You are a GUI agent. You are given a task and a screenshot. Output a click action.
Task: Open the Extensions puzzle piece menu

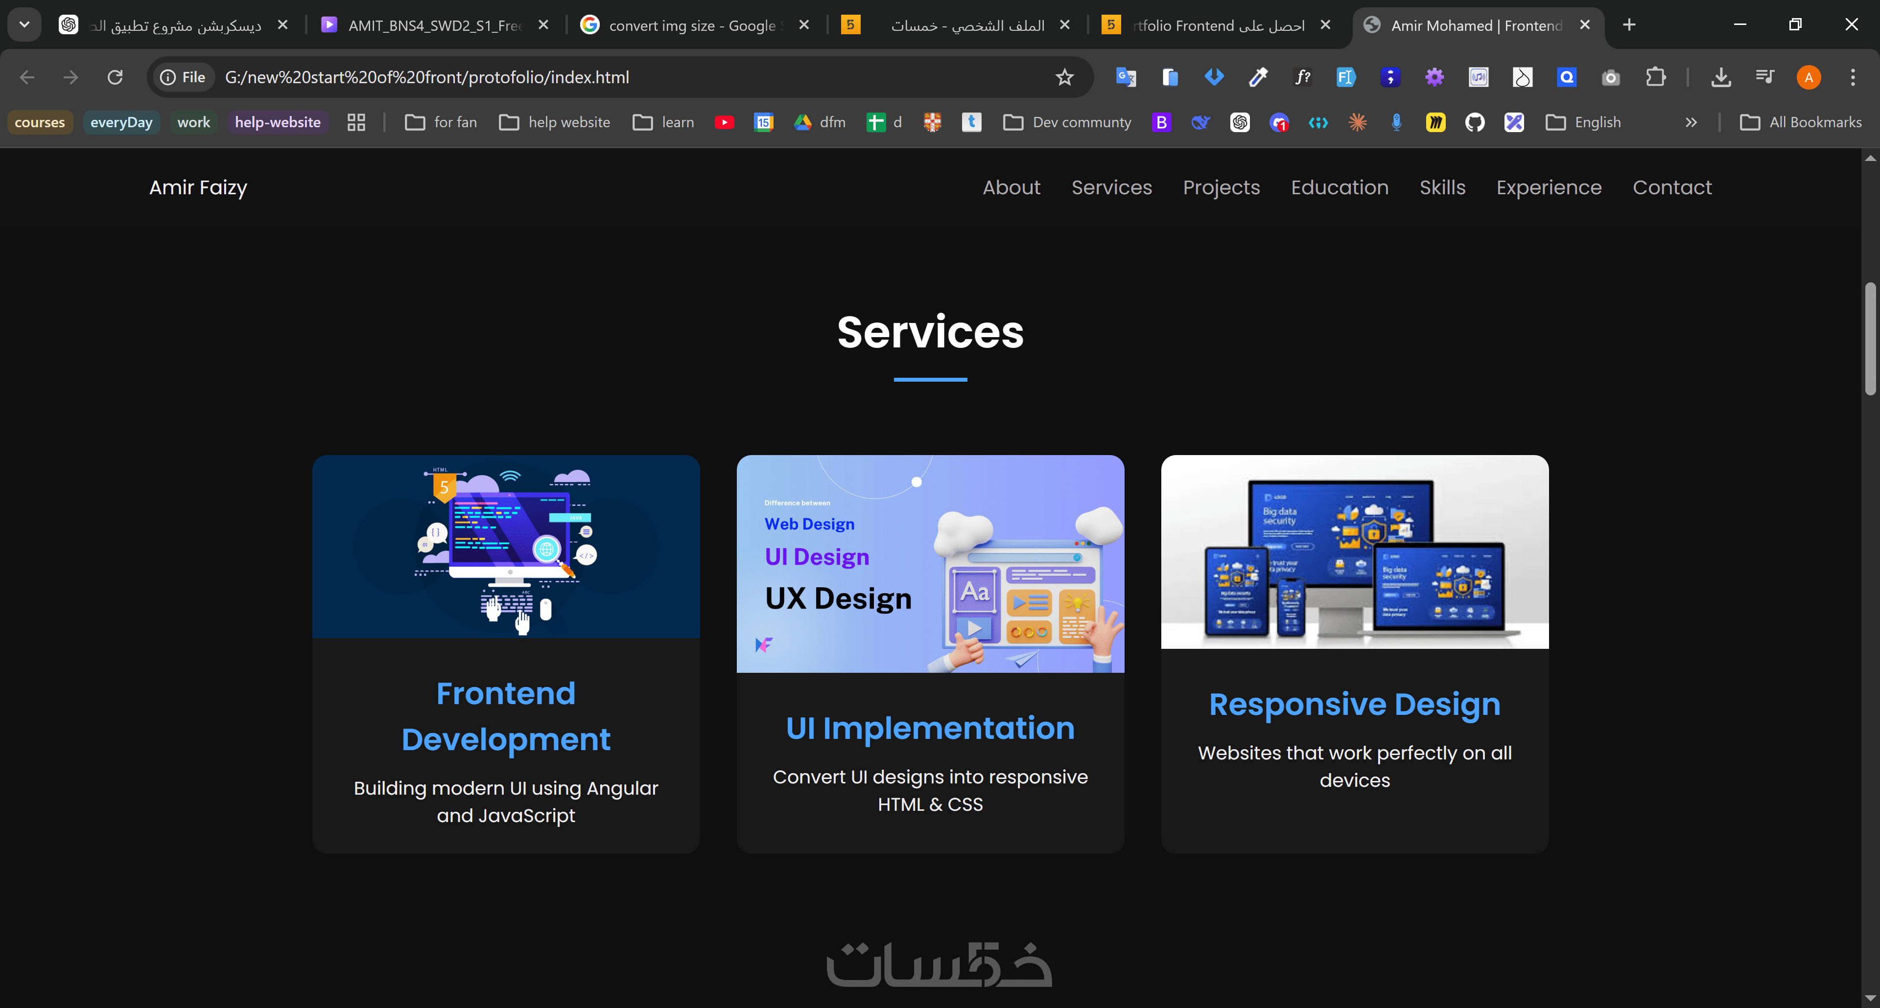click(1656, 77)
